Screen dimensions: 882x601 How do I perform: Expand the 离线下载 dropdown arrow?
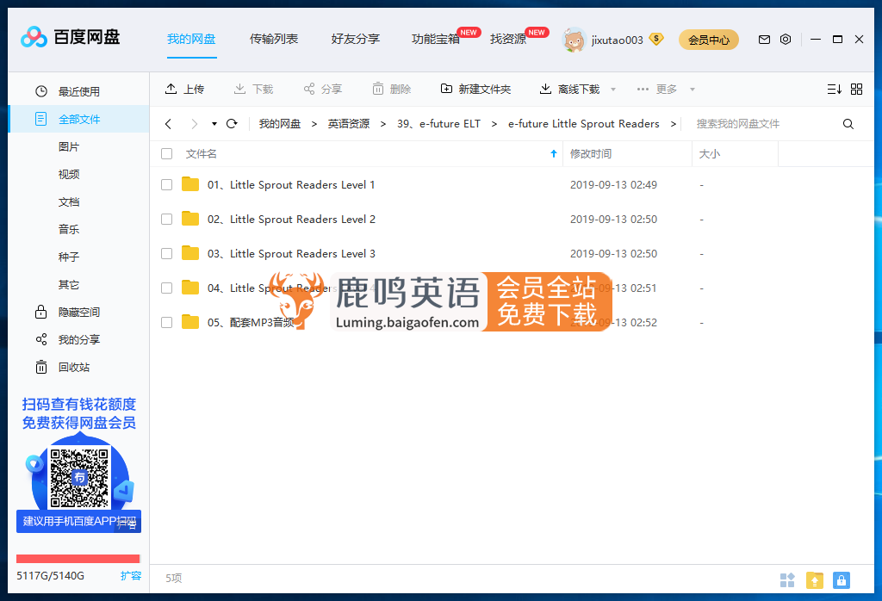(x=612, y=88)
